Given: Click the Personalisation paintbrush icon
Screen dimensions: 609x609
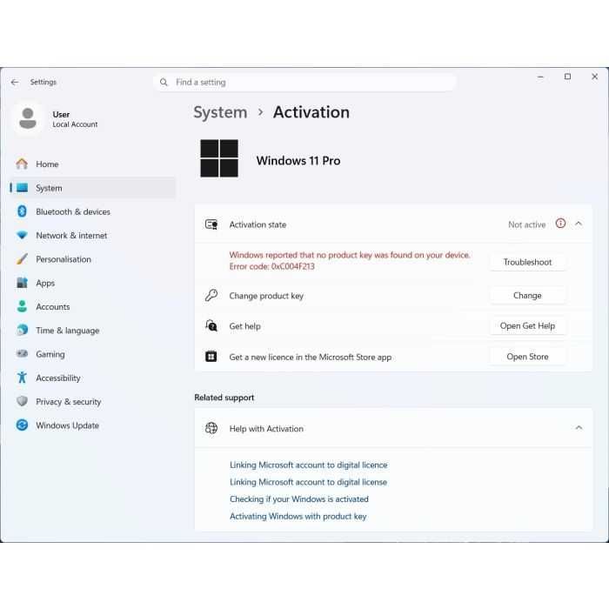Looking at the screenshot, I should click(x=22, y=259).
